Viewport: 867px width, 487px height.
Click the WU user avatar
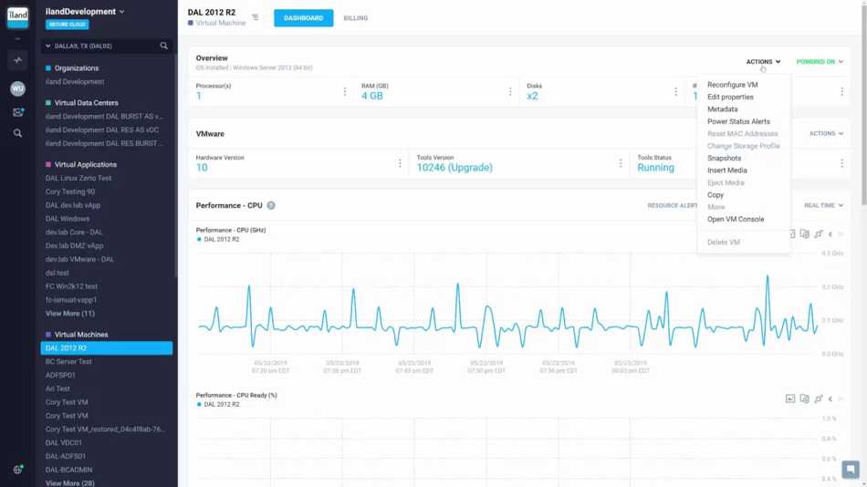[x=17, y=88]
